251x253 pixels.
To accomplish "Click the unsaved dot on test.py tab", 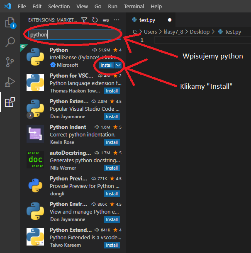I will coord(170,20).
